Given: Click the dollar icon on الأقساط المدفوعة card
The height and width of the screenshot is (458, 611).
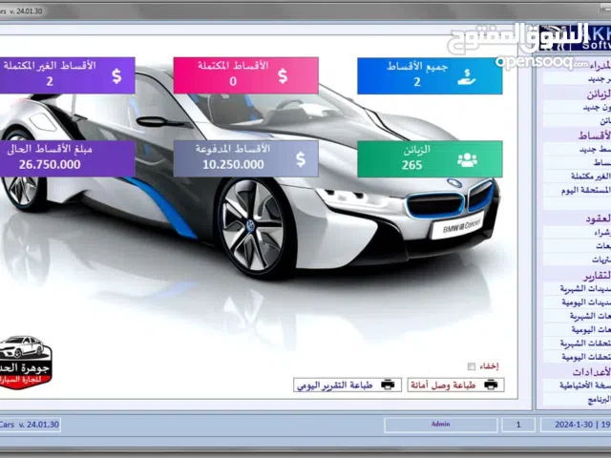Looking at the screenshot, I should coord(301,159).
